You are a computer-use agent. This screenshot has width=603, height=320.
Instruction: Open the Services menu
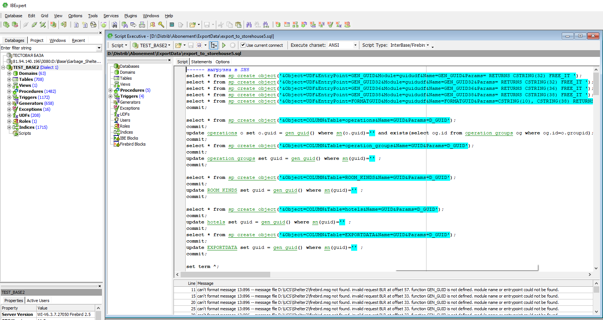point(111,16)
